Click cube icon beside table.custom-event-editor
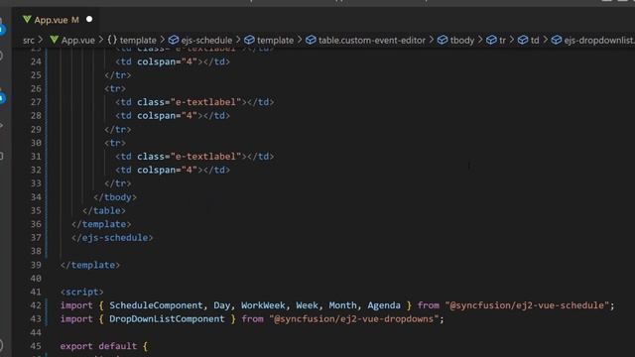 click(x=311, y=40)
